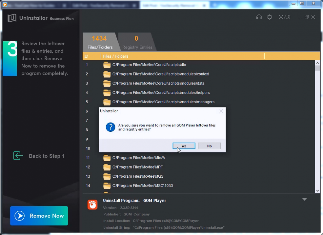Select path ending in scripts\modules\managers
Image resolution: width=323 pixels, height=235 pixels.
pos(163,102)
